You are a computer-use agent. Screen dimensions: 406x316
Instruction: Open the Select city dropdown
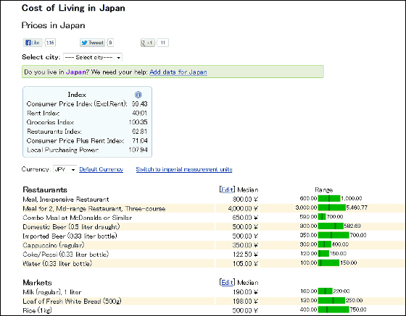(x=93, y=57)
